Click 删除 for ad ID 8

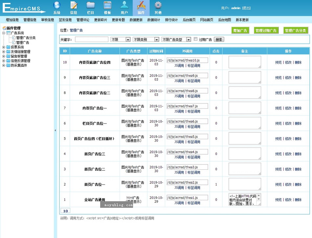[x=298, y=93]
